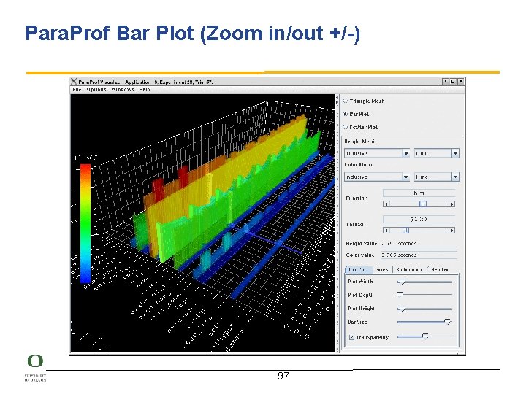526x394 pixels.
Task: Click the University of Oregon logo
Action: pyautogui.click(x=35, y=368)
